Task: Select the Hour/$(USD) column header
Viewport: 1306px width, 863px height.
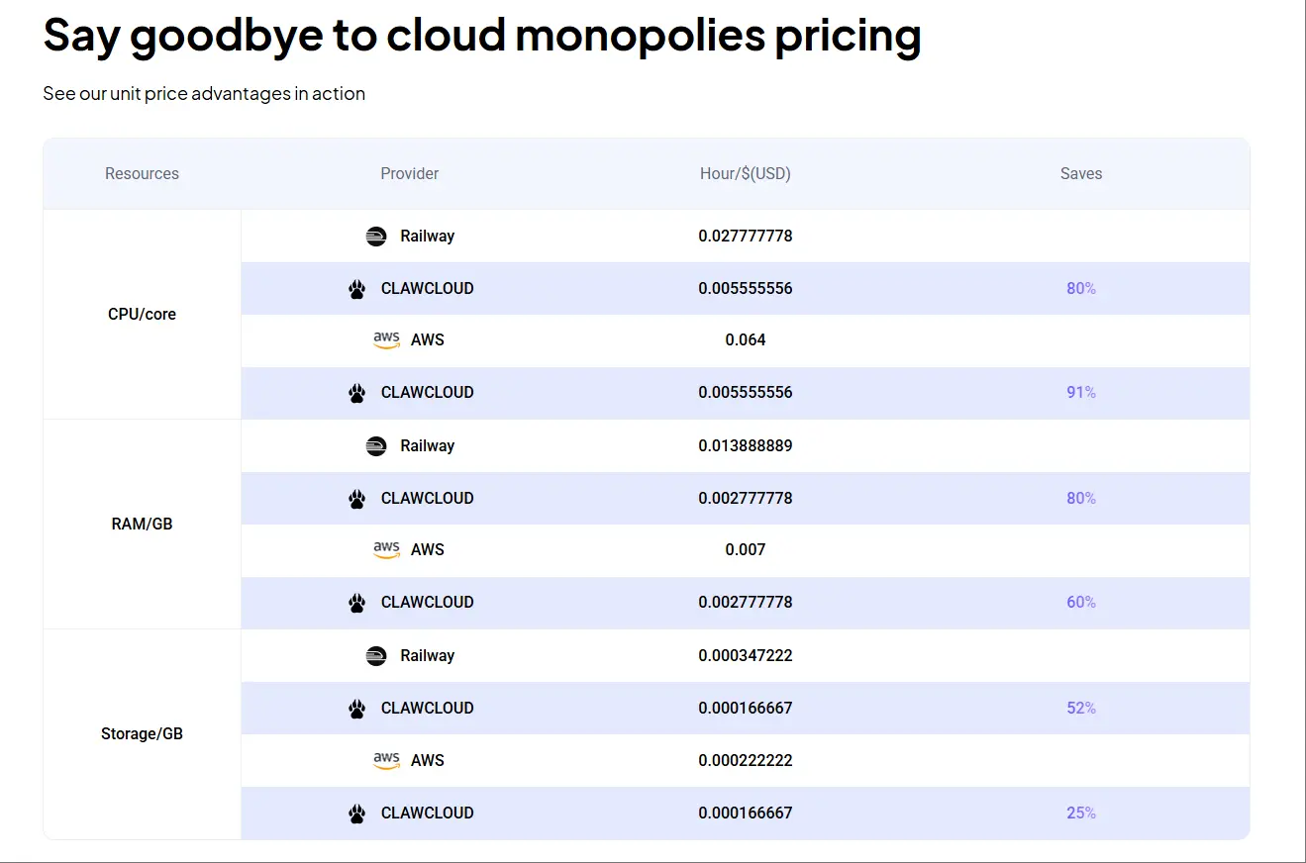Action: pos(745,174)
